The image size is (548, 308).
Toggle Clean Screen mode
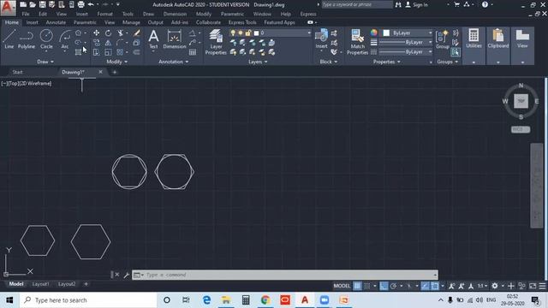pos(533,286)
